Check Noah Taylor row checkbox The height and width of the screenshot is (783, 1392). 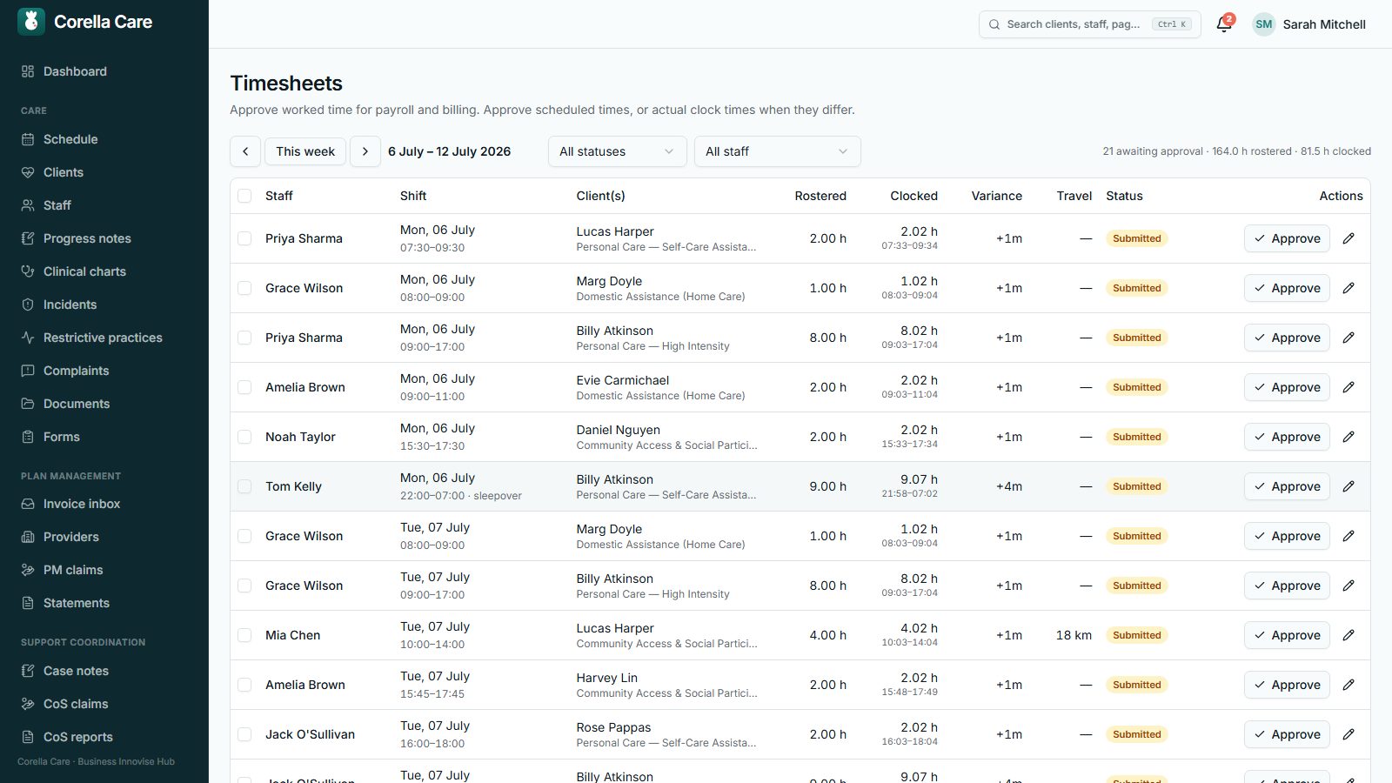click(244, 437)
